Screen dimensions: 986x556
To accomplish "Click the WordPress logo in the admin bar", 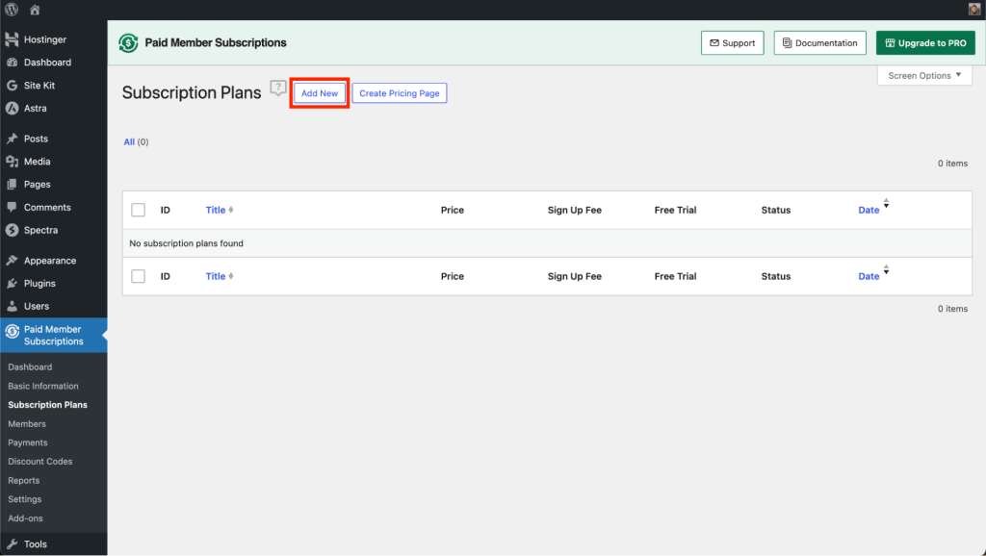I will tap(10, 9).
